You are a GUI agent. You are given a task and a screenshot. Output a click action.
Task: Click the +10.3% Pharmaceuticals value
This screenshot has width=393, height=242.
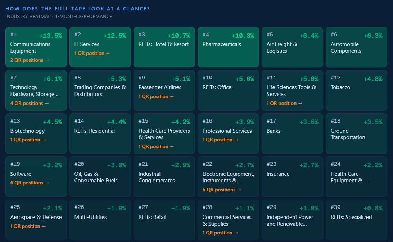[243, 36]
